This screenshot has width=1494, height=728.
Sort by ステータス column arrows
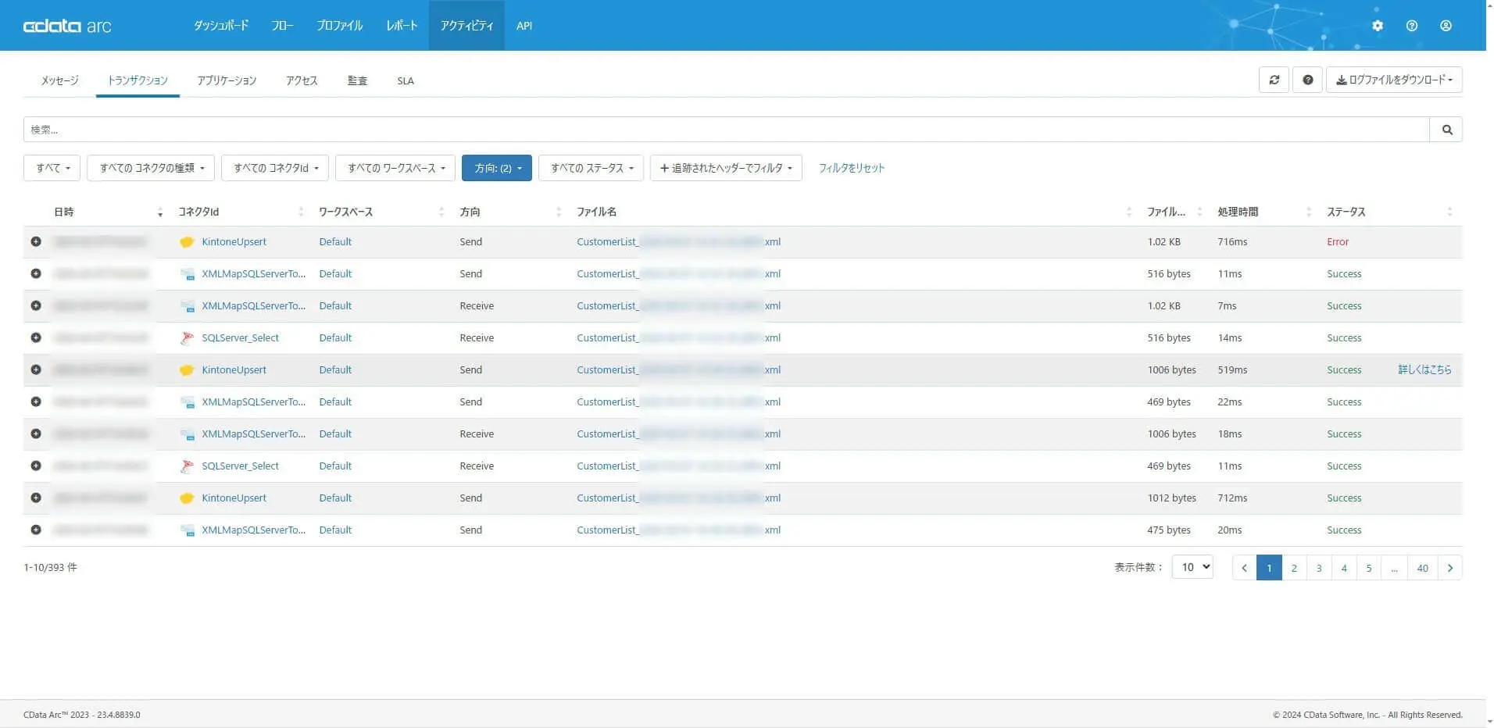click(x=1449, y=212)
